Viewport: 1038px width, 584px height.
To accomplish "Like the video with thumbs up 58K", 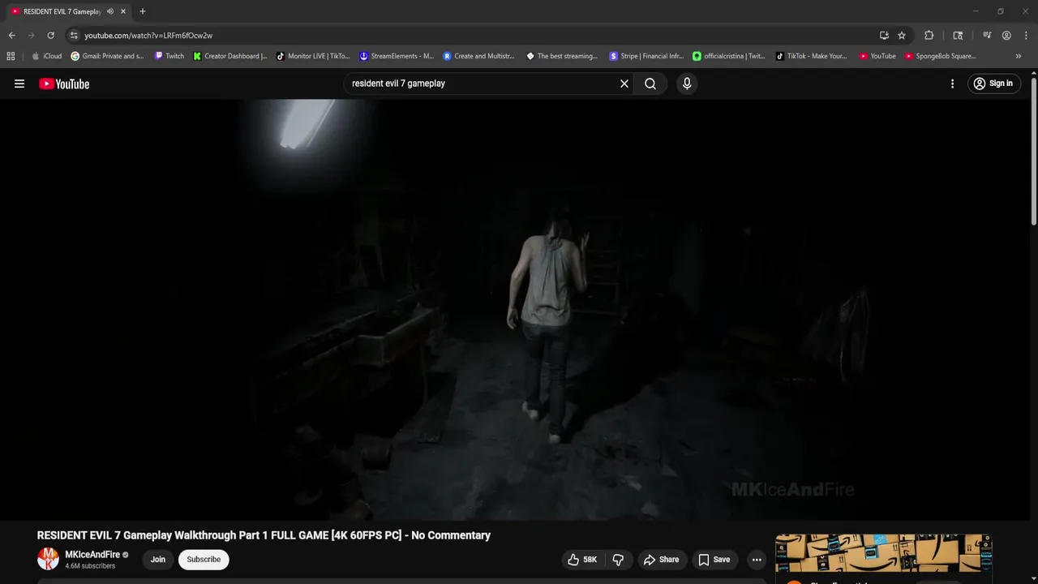I will coord(582,560).
